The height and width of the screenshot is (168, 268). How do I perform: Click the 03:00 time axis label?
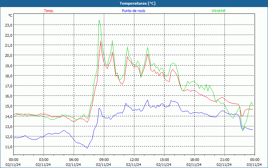click(x=44, y=160)
